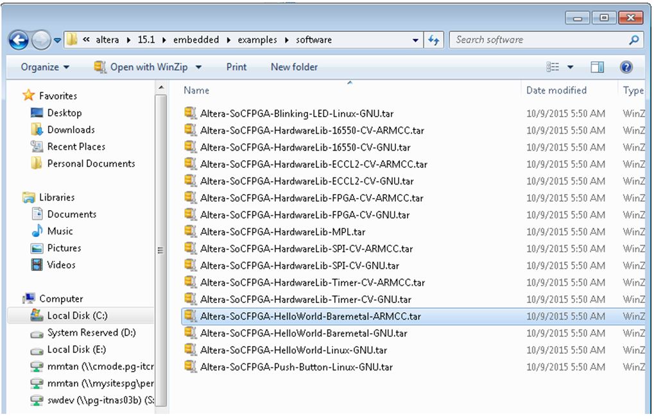Click the Music library note icon
Image resolution: width=654 pixels, height=419 pixels.
[x=37, y=231]
